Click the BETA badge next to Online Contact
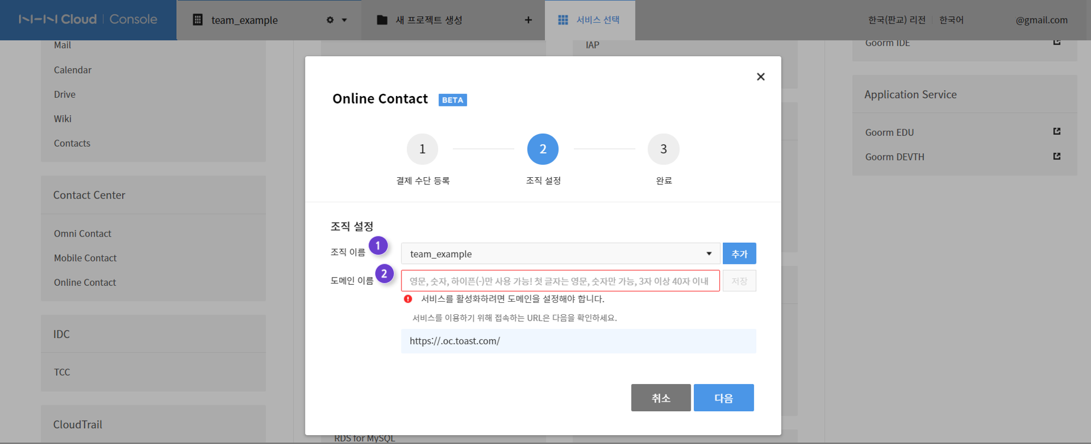Image resolution: width=1091 pixels, height=444 pixels. click(x=452, y=100)
